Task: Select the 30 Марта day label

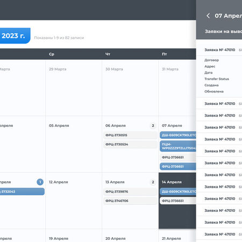Action: tap(114, 69)
